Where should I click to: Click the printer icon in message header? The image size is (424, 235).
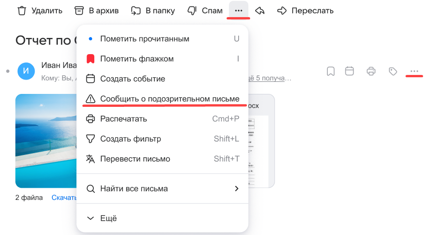click(x=371, y=71)
